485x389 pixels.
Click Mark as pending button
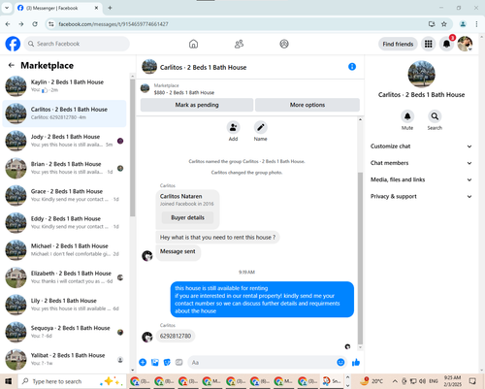tap(197, 105)
